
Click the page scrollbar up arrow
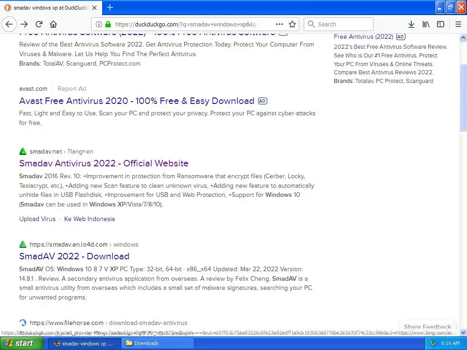click(463, 37)
